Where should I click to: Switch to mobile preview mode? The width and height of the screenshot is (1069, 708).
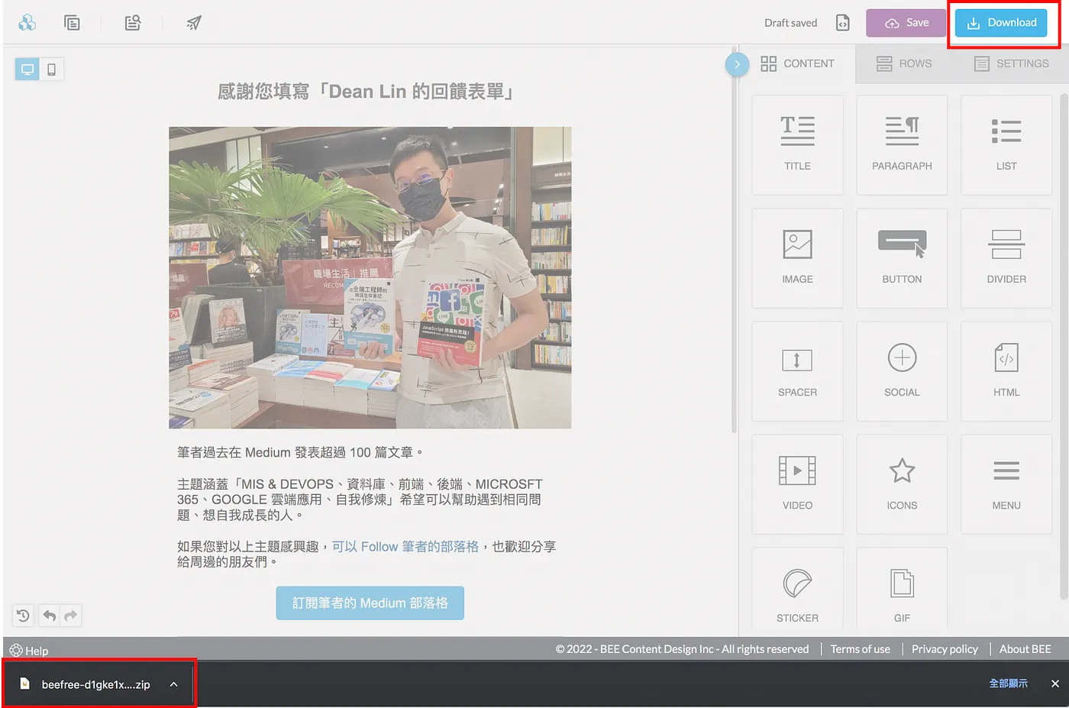tap(51, 70)
